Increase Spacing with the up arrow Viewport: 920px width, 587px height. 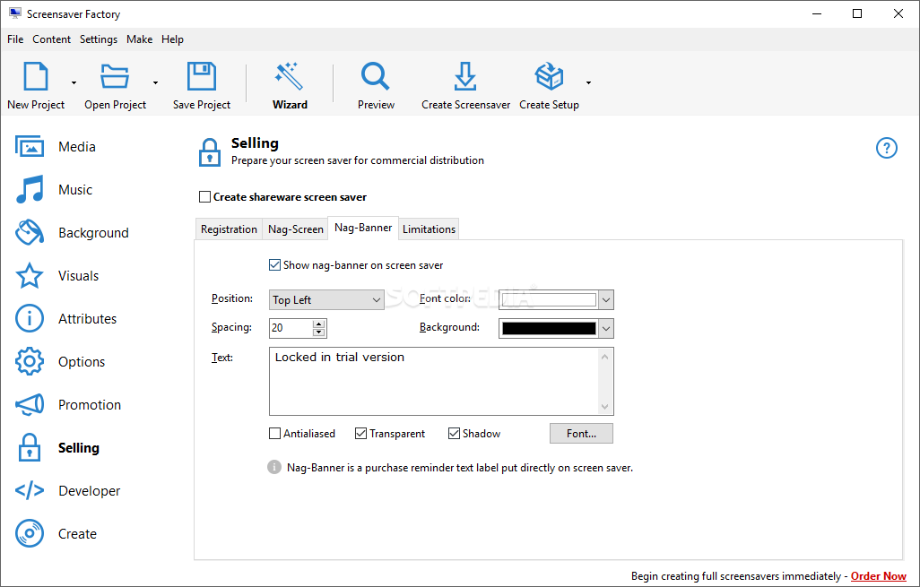click(x=318, y=324)
